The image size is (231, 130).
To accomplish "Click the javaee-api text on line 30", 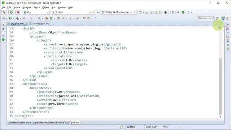I will (x=67, y=96).
